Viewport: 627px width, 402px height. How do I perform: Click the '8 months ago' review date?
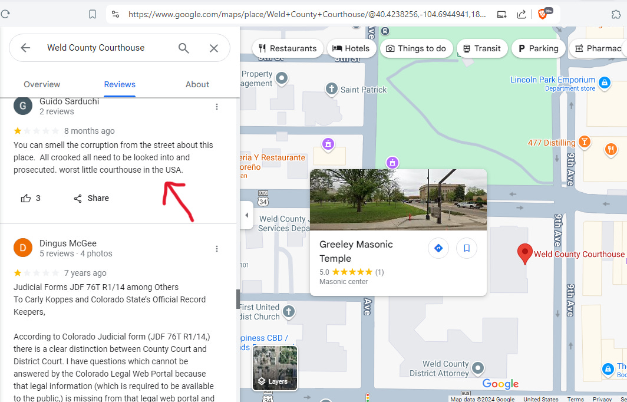coord(89,131)
